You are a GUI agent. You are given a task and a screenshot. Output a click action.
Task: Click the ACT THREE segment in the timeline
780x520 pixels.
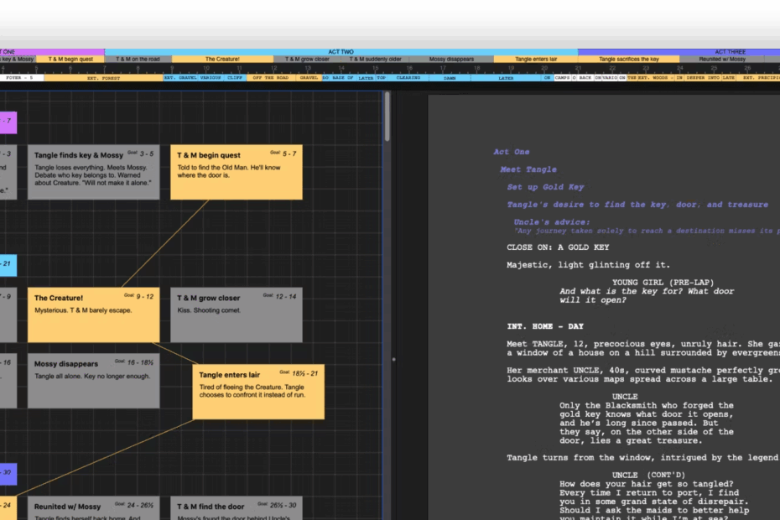(730, 52)
